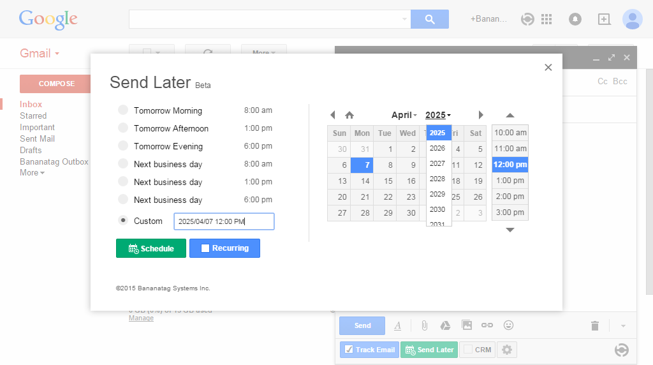Click the home icon in the date picker
Viewport: 653px width, 365px height.
pos(349,115)
